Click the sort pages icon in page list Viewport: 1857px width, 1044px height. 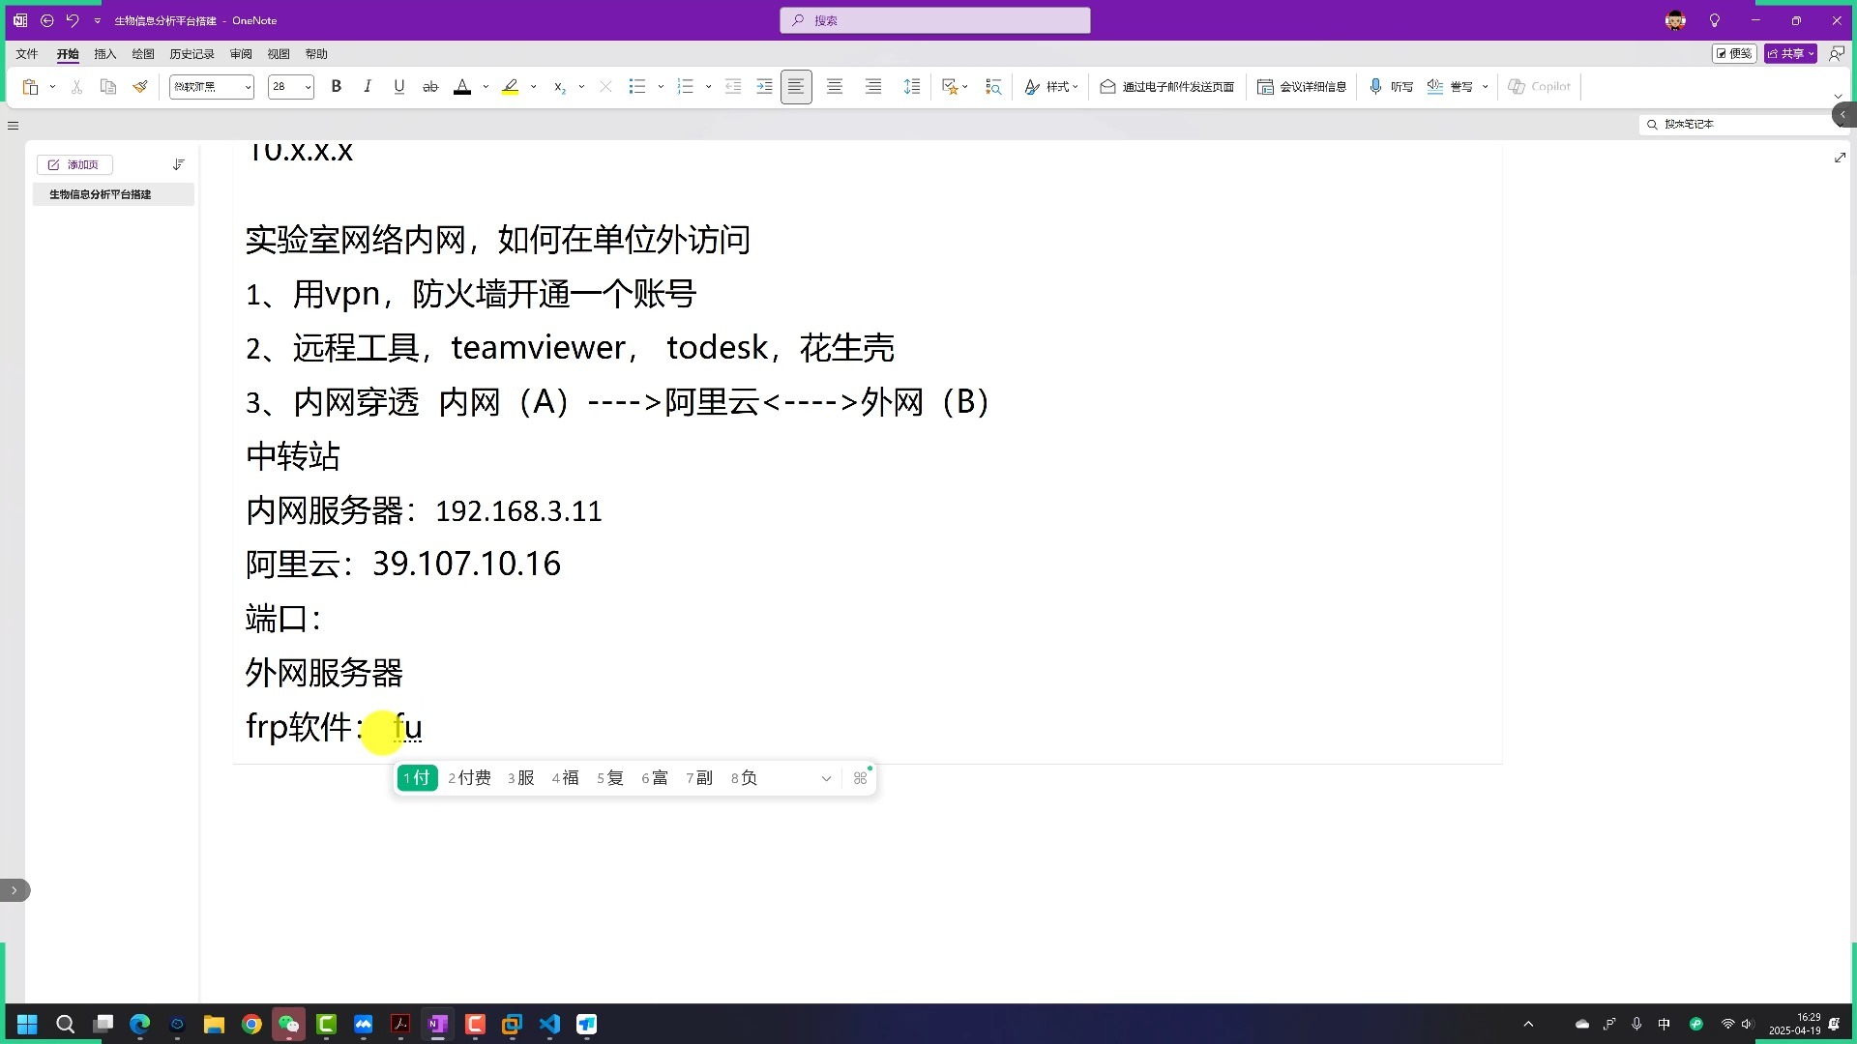click(179, 164)
